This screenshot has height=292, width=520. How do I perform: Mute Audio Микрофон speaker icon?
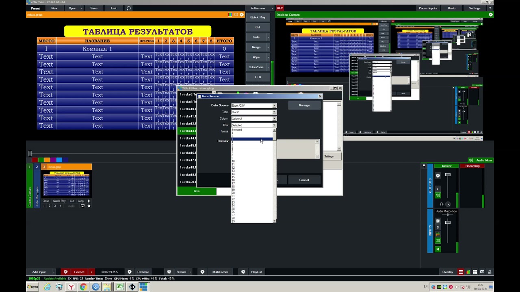pyautogui.click(x=438, y=241)
